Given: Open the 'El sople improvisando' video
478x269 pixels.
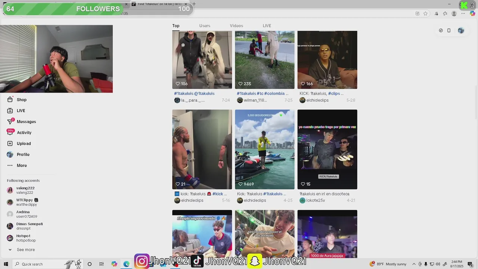Looking at the screenshot, I should (202, 234).
